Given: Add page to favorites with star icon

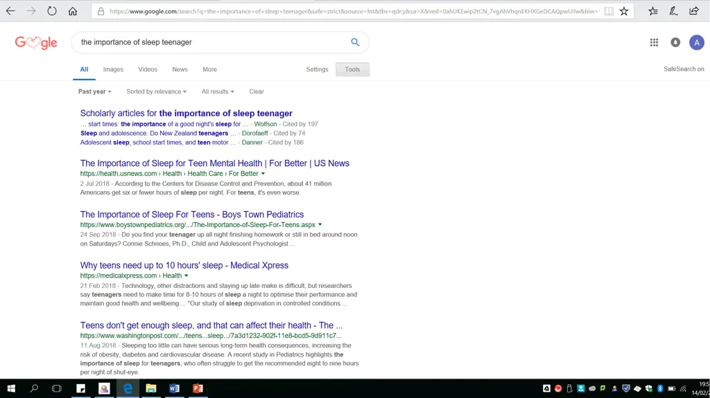Looking at the screenshot, I should coord(624,11).
